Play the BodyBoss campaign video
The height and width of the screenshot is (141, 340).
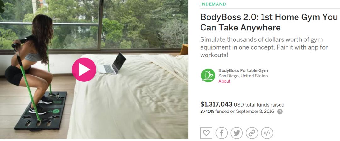(x=84, y=70)
